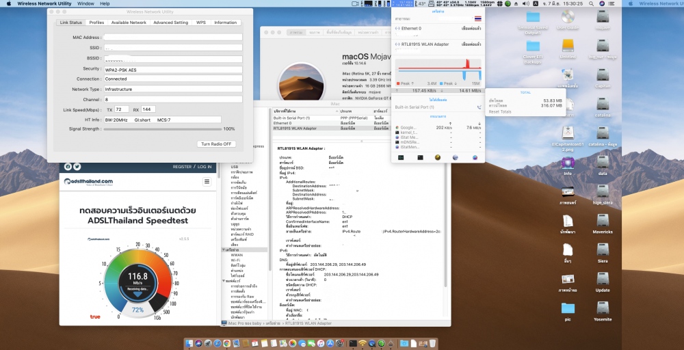This screenshot has width=684, height=350.
Task: Click the Signal Strength progress bar
Action: (x=162, y=129)
